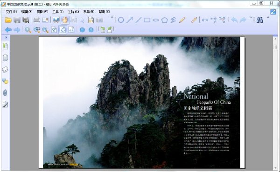Open the 文件(F) menu
Viewport: 280px width, 172px height.
11,12
